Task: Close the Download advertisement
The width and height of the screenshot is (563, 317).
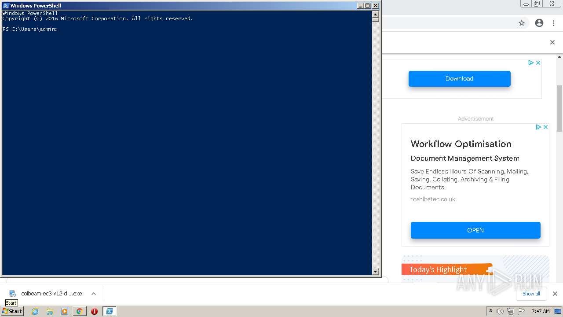Action: (x=538, y=63)
